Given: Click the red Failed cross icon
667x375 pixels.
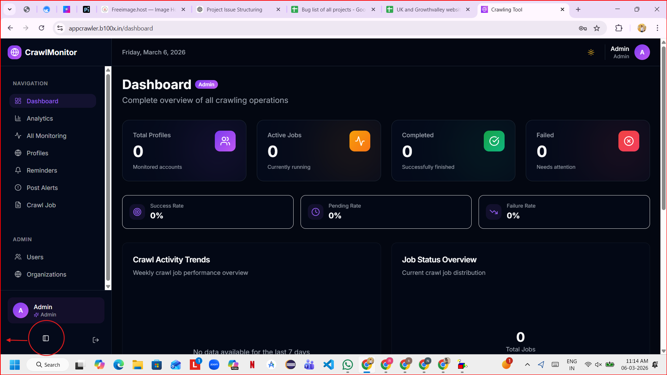Looking at the screenshot, I should tap(628, 141).
